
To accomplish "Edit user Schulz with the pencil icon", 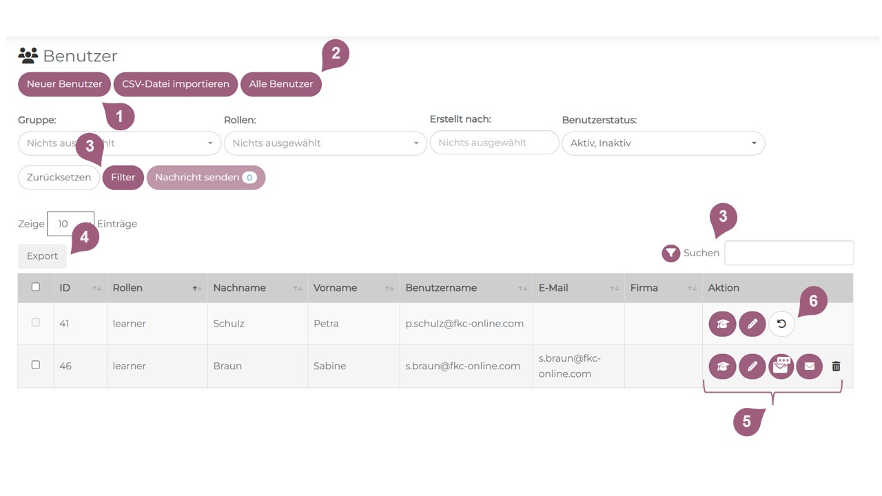I will (x=752, y=324).
